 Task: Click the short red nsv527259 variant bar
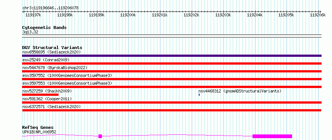(40, 95)
